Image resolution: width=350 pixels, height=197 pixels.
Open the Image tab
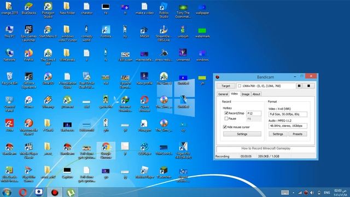[x=246, y=94]
